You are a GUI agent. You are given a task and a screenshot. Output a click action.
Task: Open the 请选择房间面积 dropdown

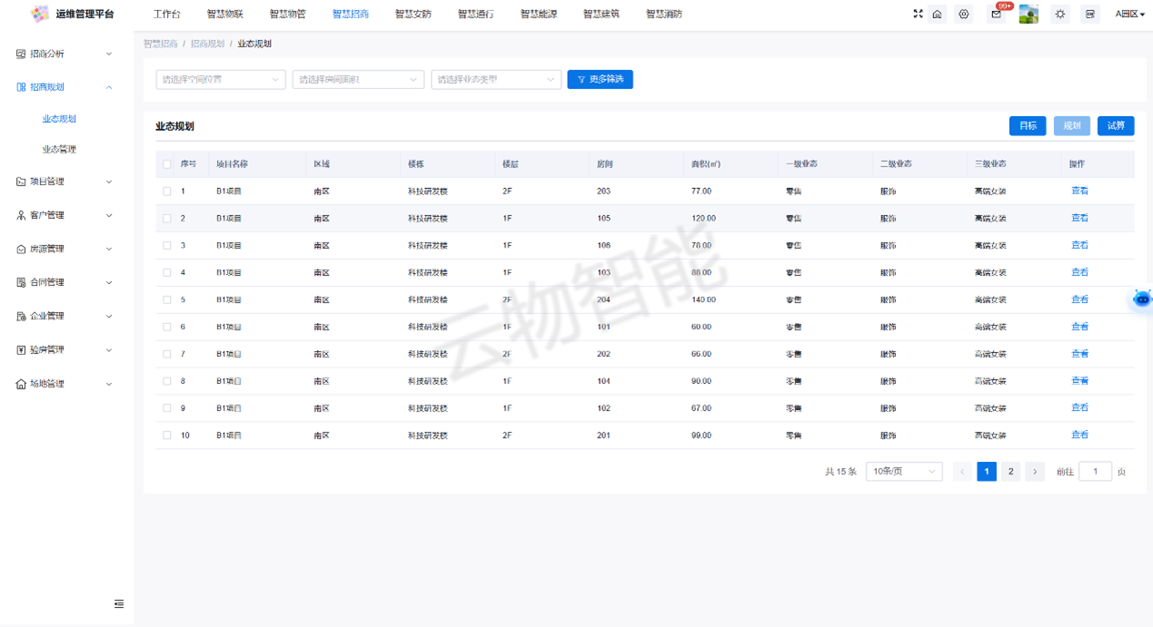(x=359, y=80)
